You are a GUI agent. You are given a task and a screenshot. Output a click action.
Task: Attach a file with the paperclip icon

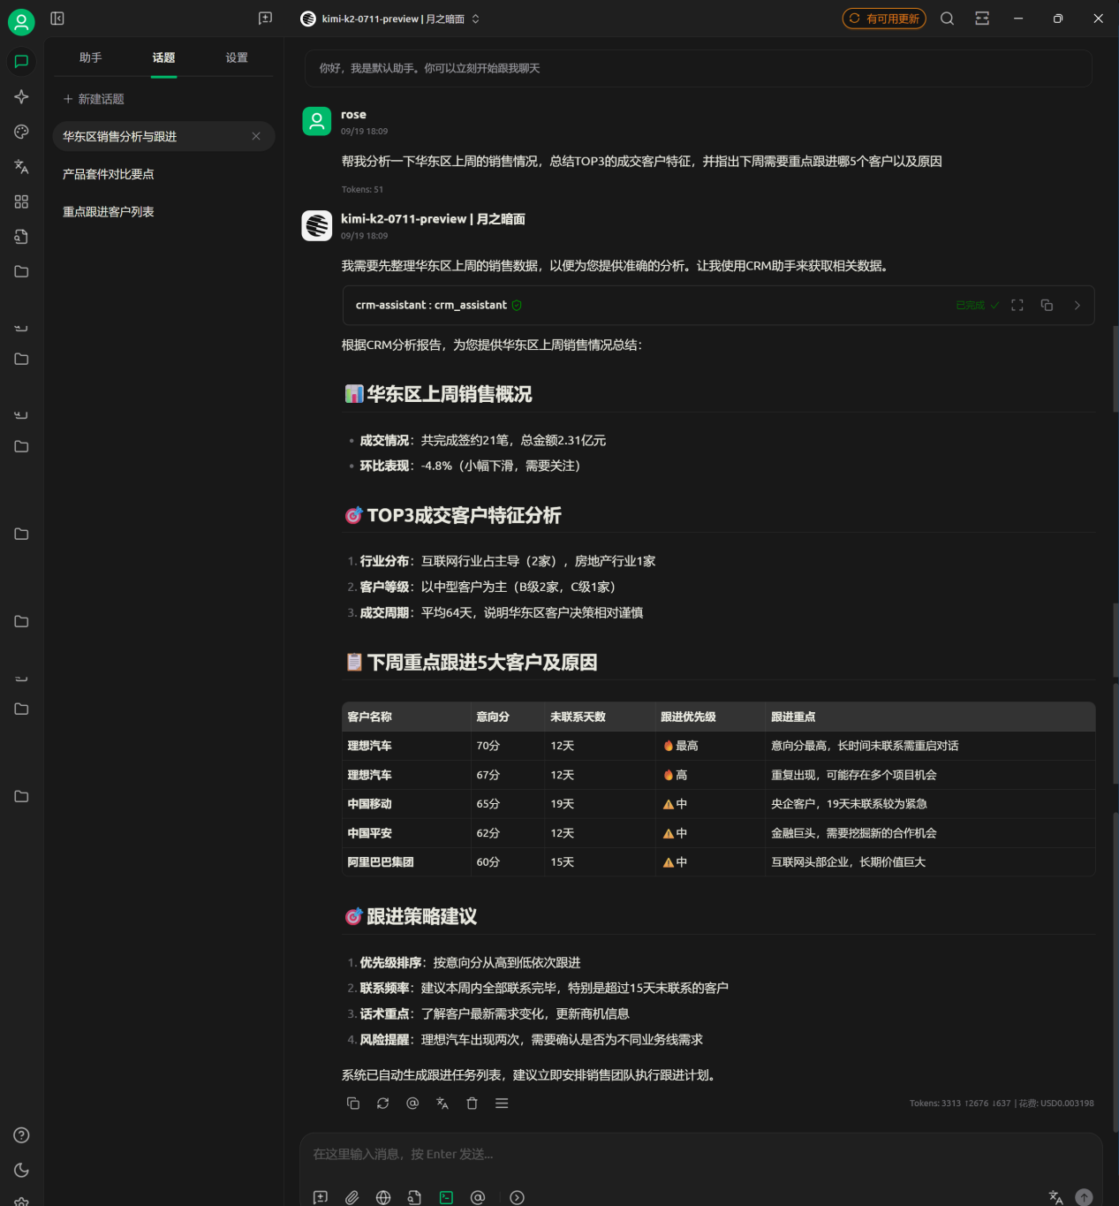[352, 1197]
